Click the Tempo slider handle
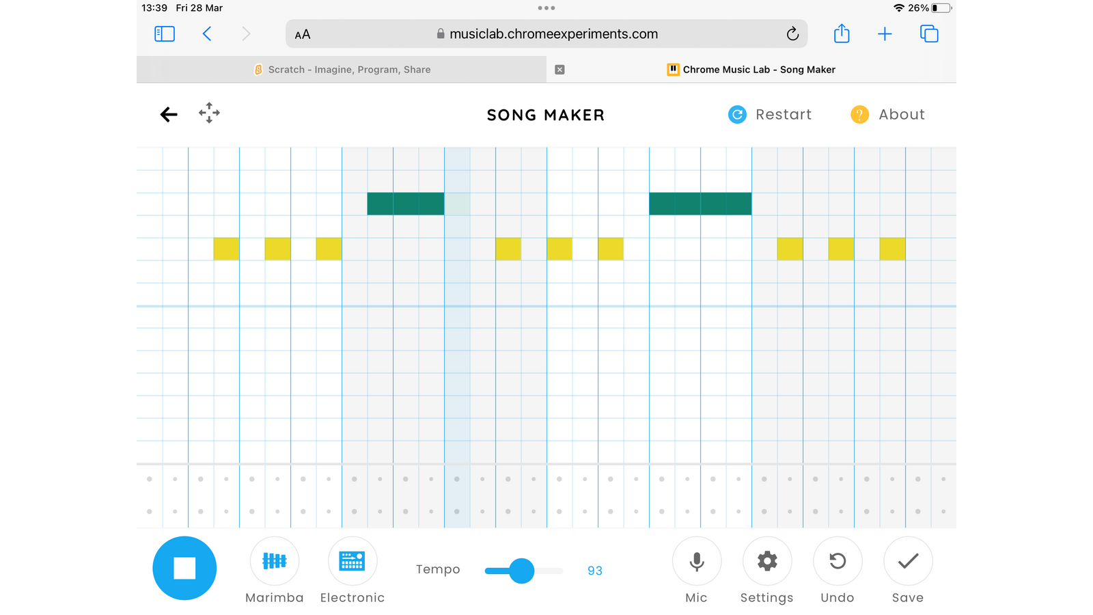 522,571
